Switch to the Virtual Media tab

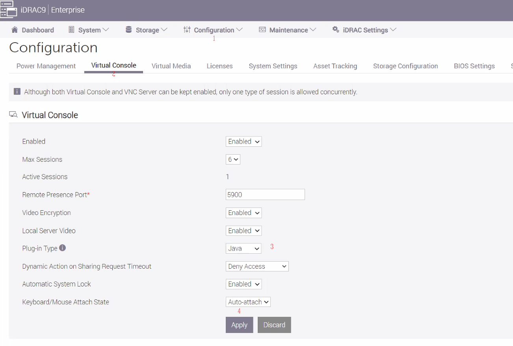[171, 66]
